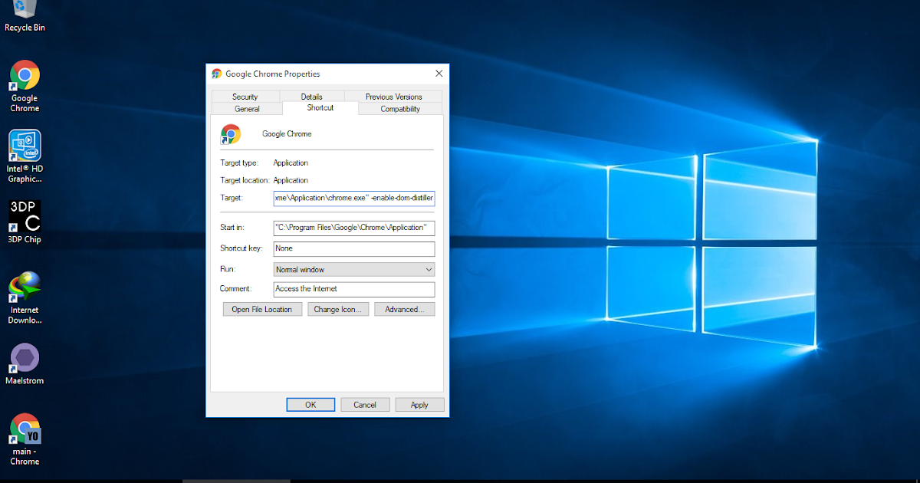Open the Compatibility tab

[x=400, y=109]
